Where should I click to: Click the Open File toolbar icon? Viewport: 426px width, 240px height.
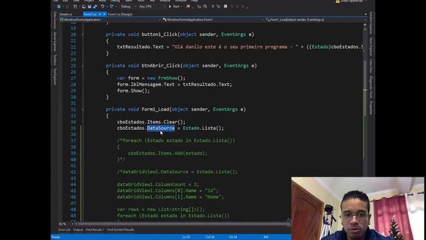(x=83, y=7)
